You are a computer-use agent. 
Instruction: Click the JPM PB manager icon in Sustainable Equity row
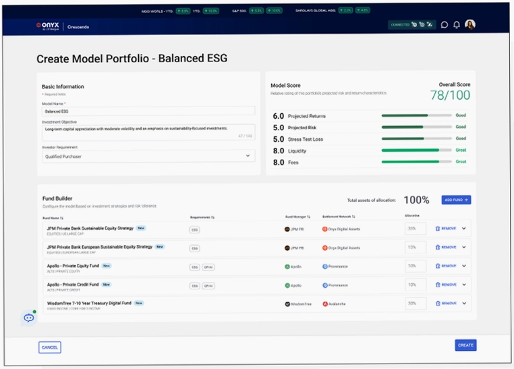coord(287,229)
